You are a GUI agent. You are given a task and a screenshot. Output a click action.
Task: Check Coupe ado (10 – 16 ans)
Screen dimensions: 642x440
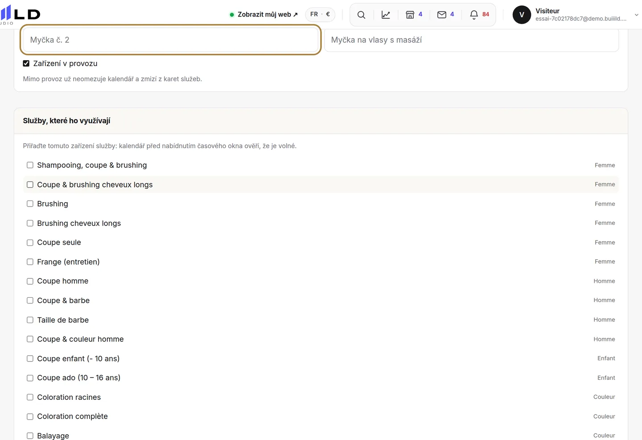[x=30, y=378]
